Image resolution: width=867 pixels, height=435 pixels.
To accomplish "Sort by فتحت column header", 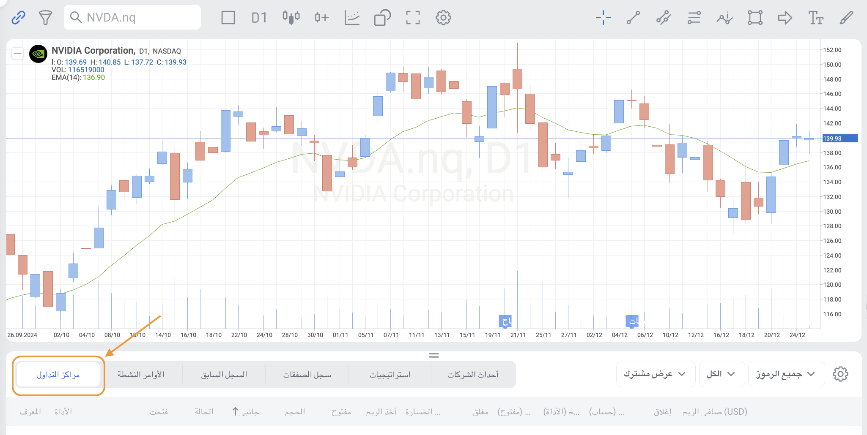I will click(x=159, y=412).
